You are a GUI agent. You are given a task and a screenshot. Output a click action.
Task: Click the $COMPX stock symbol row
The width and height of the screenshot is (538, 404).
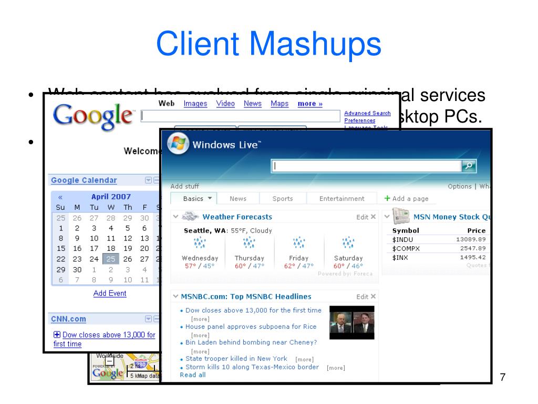pyautogui.click(x=439, y=248)
